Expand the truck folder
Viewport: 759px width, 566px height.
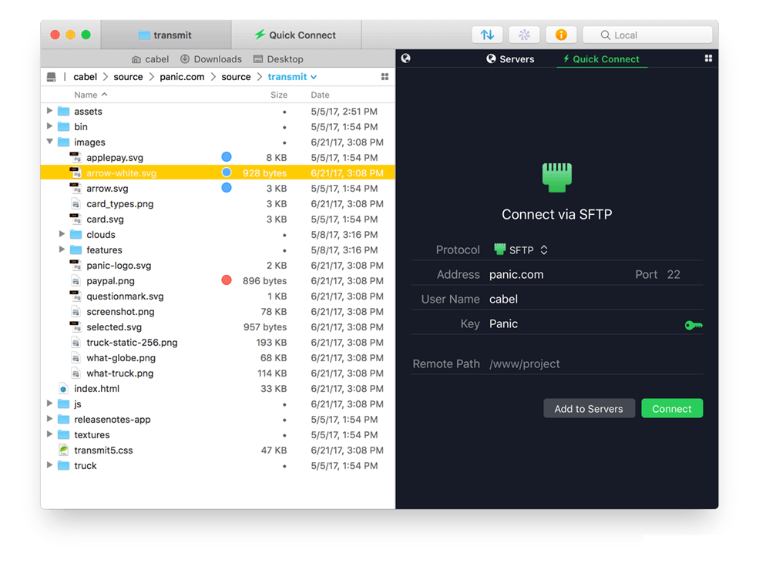click(49, 465)
